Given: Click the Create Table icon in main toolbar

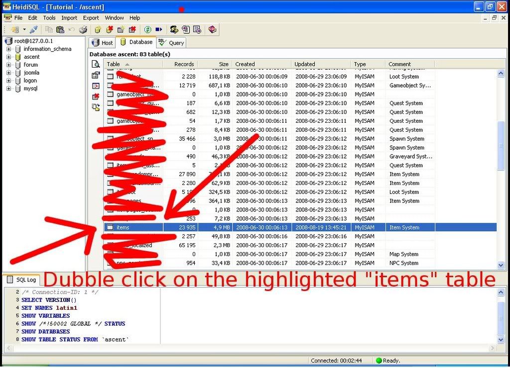Looking at the screenshot, I should click(121, 30).
